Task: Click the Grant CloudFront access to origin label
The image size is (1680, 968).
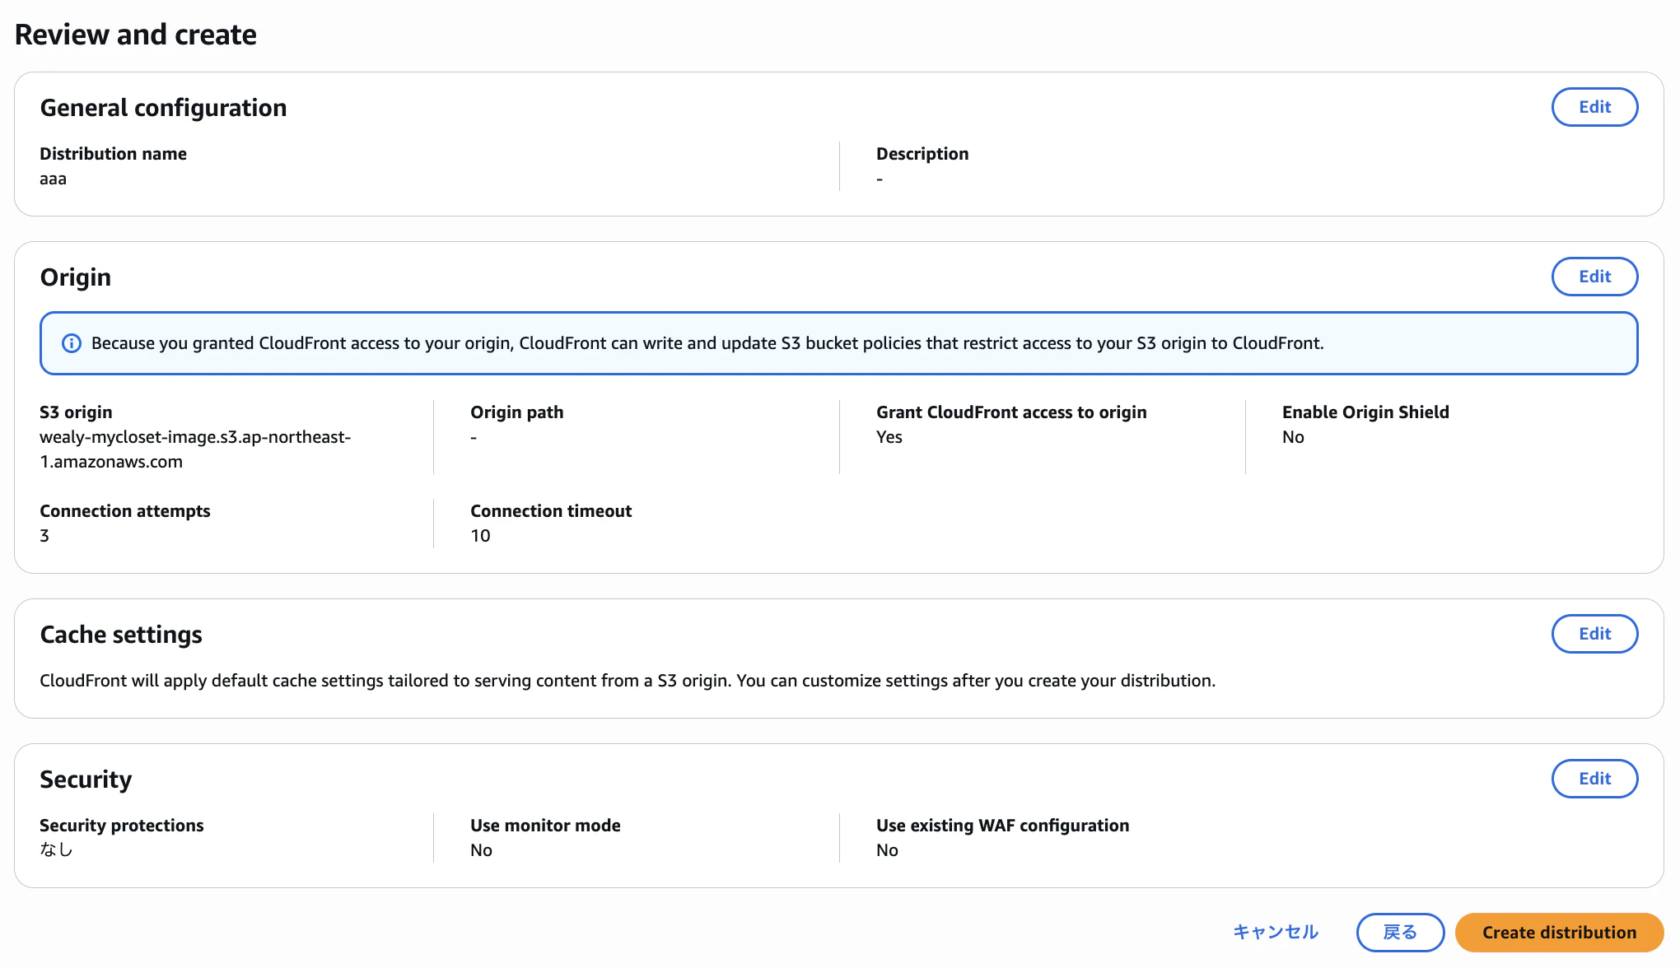Action: pos(1011,412)
